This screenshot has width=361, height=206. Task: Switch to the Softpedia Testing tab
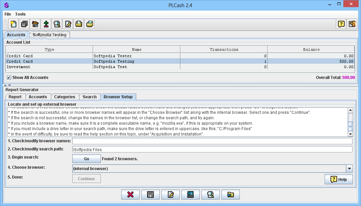tap(50, 35)
